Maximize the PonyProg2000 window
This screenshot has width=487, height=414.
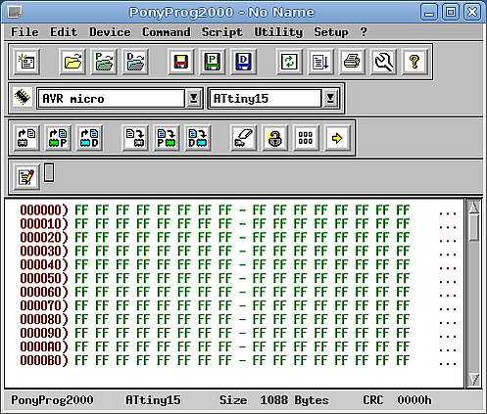click(x=451, y=13)
